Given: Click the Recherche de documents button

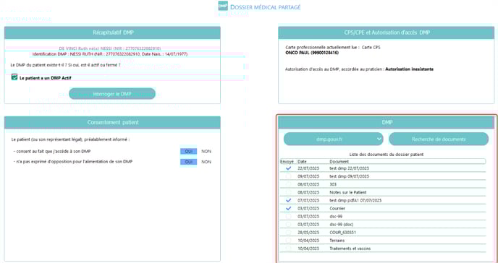Looking at the screenshot, I should (439, 139).
